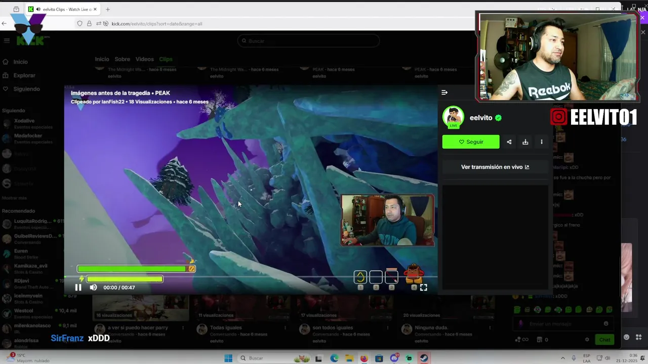The width and height of the screenshot is (648, 364).
Task: Open the Windows Start menu
Action: [x=228, y=358]
